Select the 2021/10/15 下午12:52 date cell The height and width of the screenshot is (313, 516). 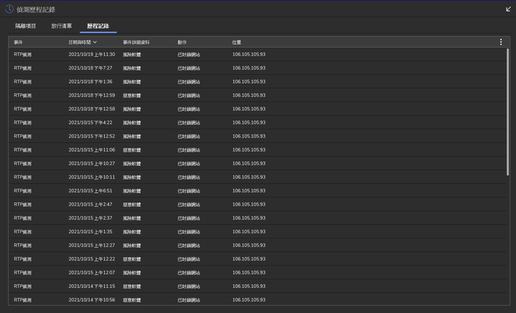click(92, 136)
